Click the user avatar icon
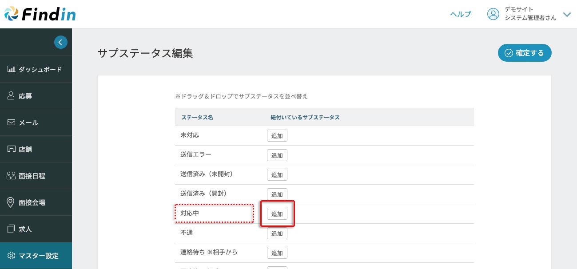The height and width of the screenshot is (269, 577). (x=493, y=14)
